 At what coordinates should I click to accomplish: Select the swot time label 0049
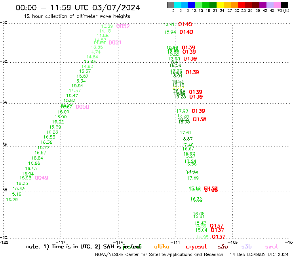pos(42,178)
